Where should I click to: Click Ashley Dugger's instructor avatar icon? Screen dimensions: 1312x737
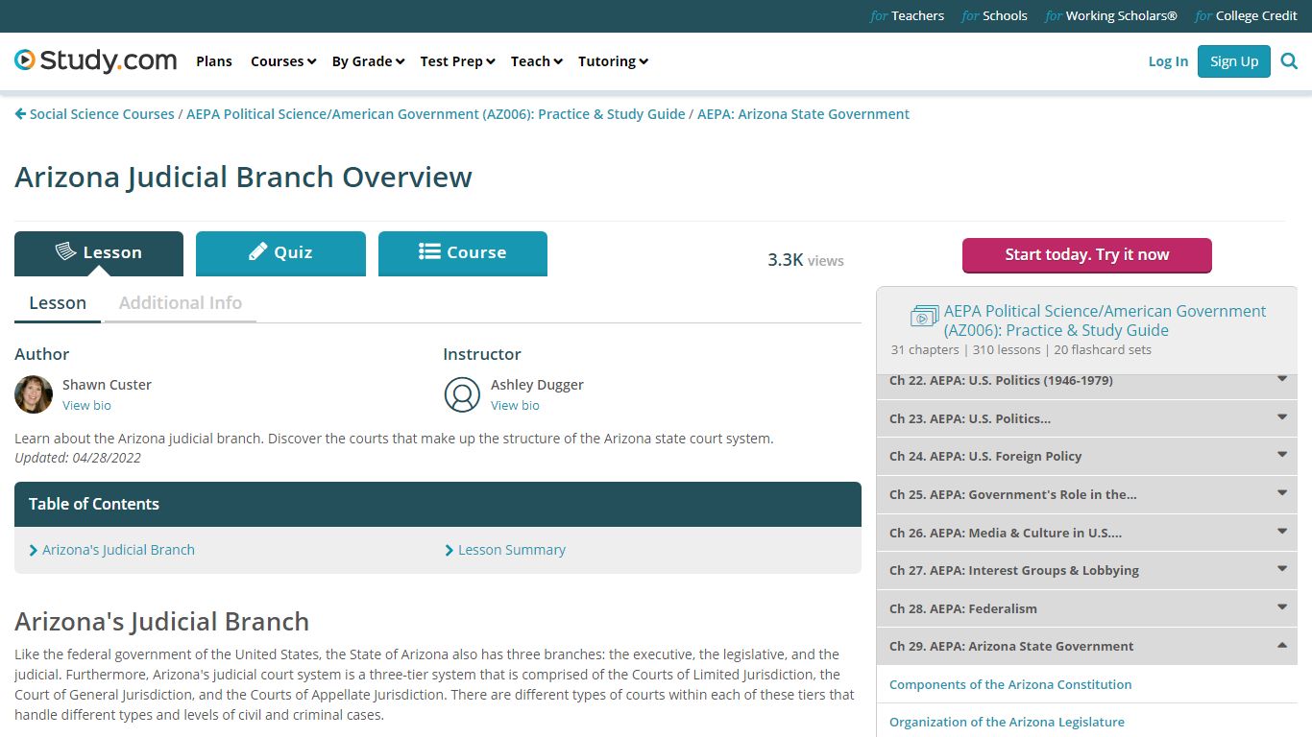click(x=462, y=394)
